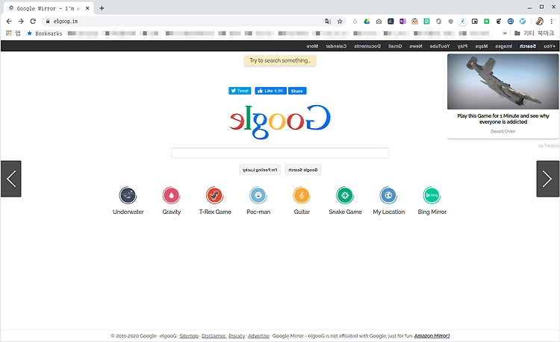This screenshot has width=560, height=342.
Task: Click mirrored +You in top bar
Action: (x=550, y=46)
